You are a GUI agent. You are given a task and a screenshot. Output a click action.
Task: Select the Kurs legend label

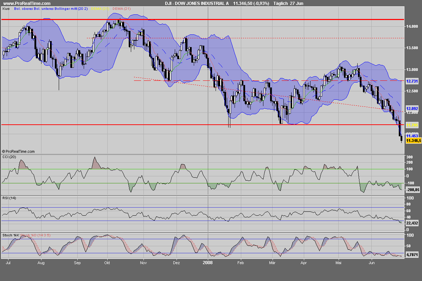[6, 8]
